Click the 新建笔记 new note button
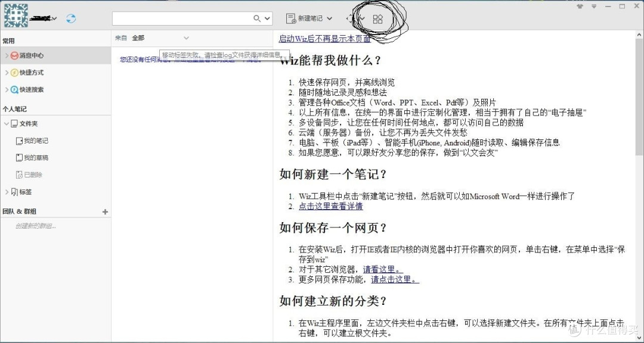This screenshot has height=343, width=644. pyautogui.click(x=304, y=18)
